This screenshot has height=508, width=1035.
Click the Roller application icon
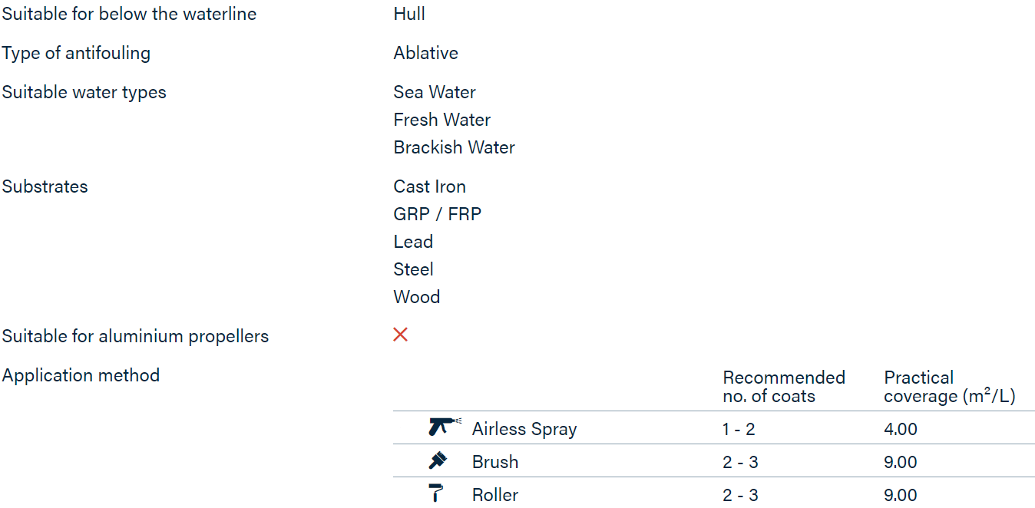(436, 493)
